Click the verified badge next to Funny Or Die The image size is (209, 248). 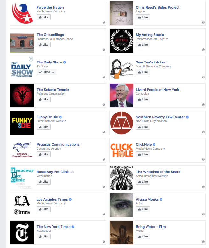[61, 117]
